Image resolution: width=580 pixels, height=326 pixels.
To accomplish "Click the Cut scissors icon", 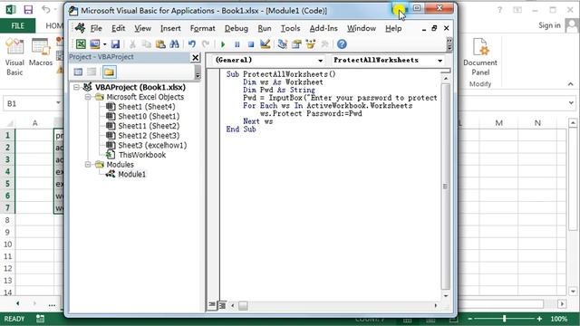I will click(132, 44).
